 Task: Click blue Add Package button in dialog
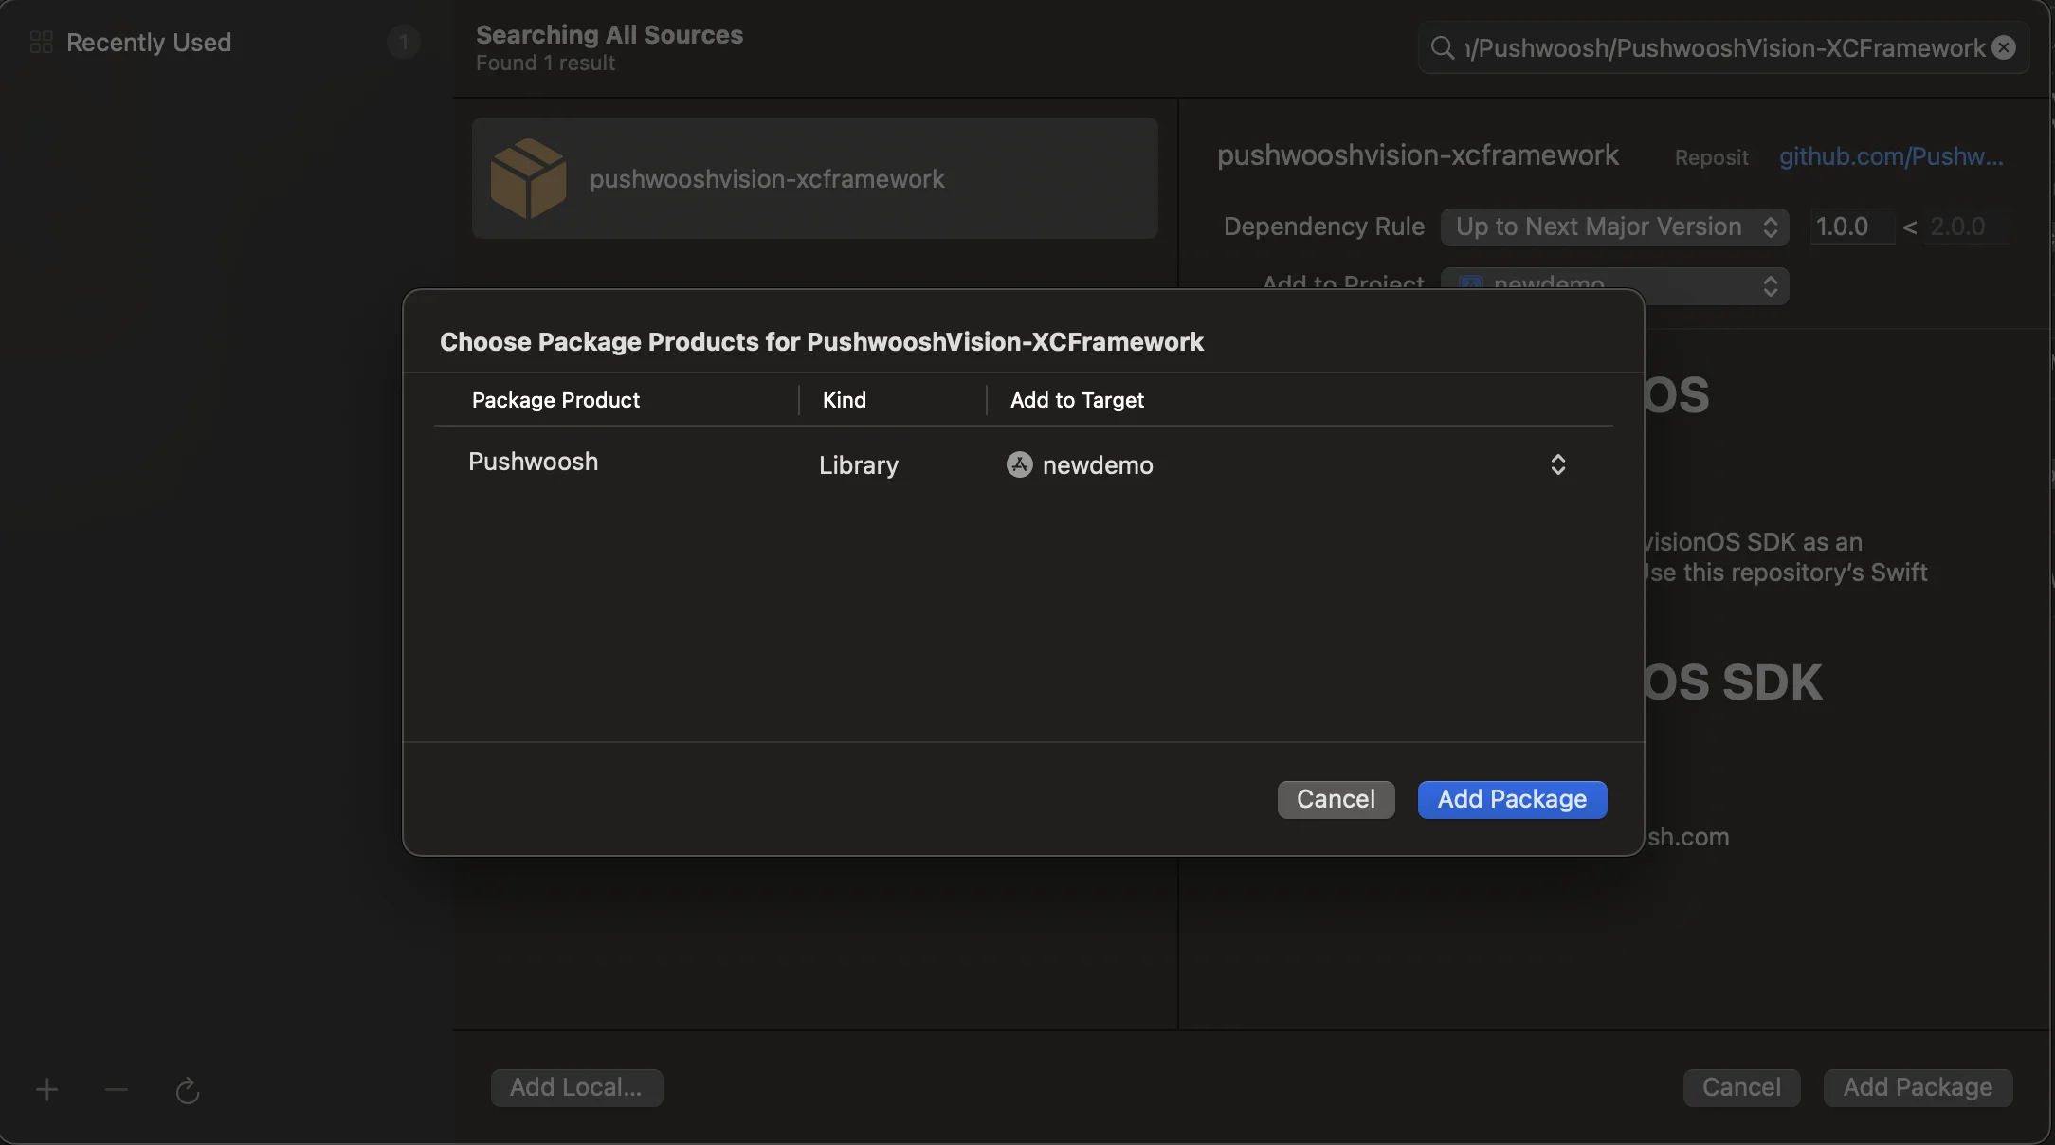pyautogui.click(x=1511, y=799)
